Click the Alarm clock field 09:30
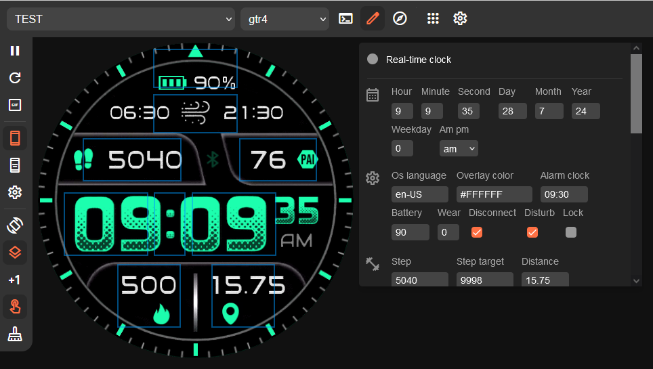 [564, 194]
